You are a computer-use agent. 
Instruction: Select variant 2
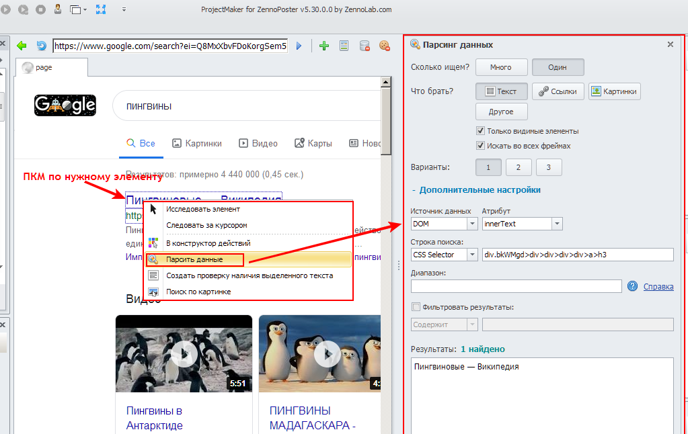click(519, 167)
